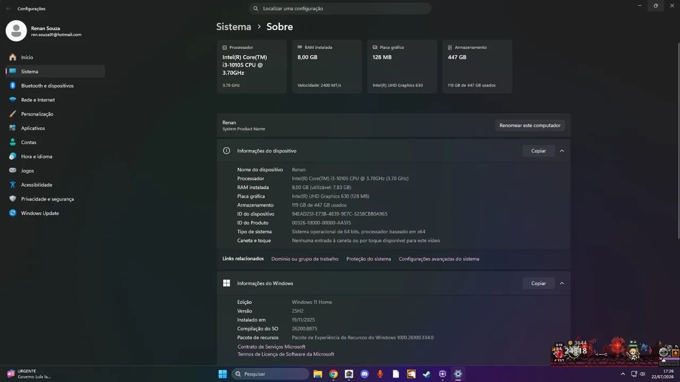Click the Windows 11 Home edition text
Screen dimensions: 680x382
coord(312,302)
